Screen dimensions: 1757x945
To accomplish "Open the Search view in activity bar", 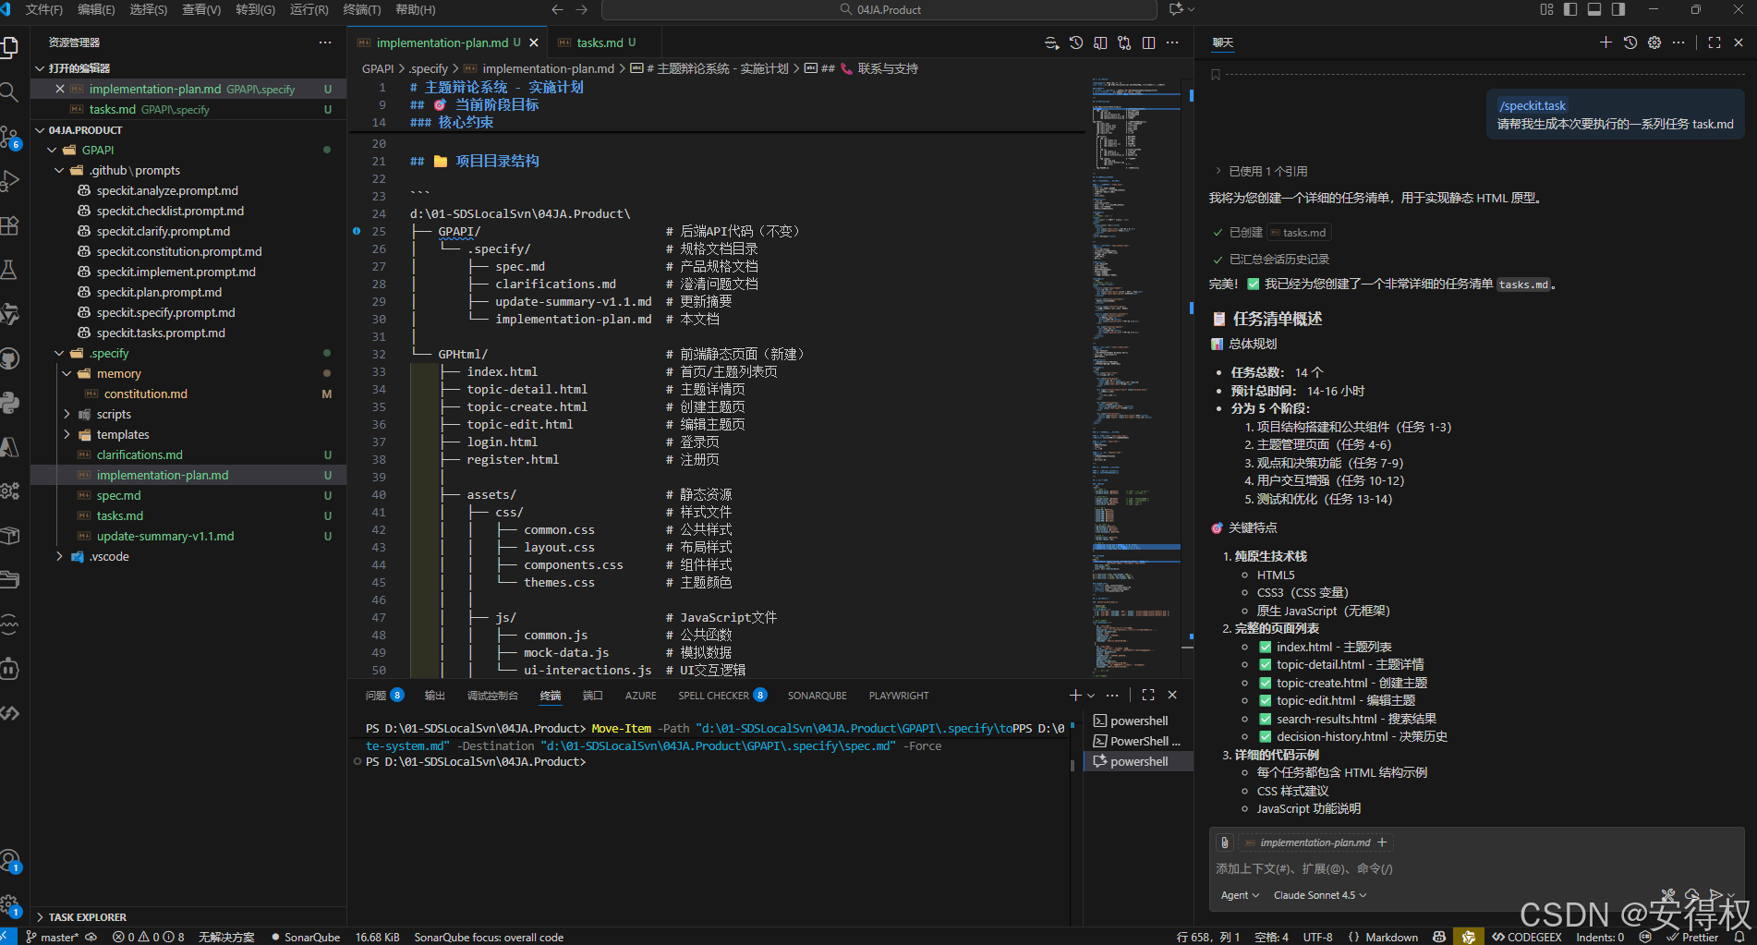I will click(x=10, y=91).
